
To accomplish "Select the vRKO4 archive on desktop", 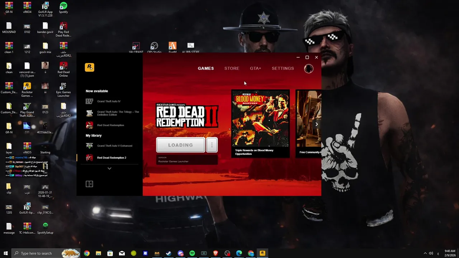I will coord(27,8).
